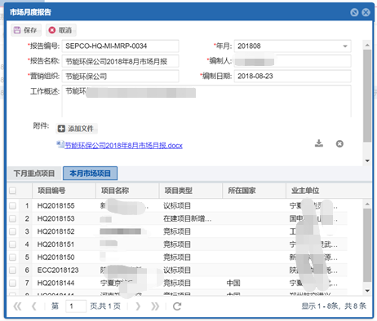377x321 pixels.
Task: Select cell HQ2018155
Action: click(x=56, y=206)
